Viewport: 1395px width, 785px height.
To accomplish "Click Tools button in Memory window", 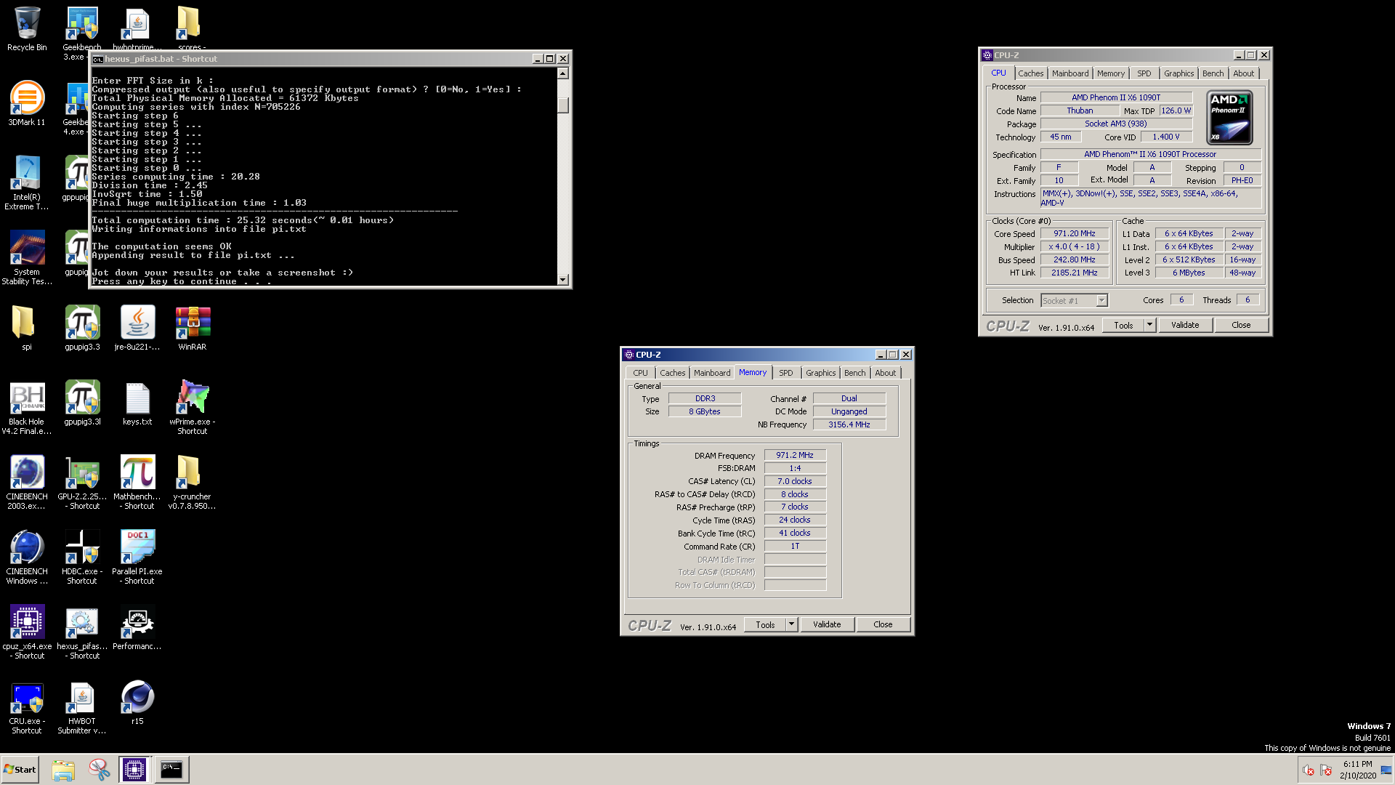I will coord(765,624).
